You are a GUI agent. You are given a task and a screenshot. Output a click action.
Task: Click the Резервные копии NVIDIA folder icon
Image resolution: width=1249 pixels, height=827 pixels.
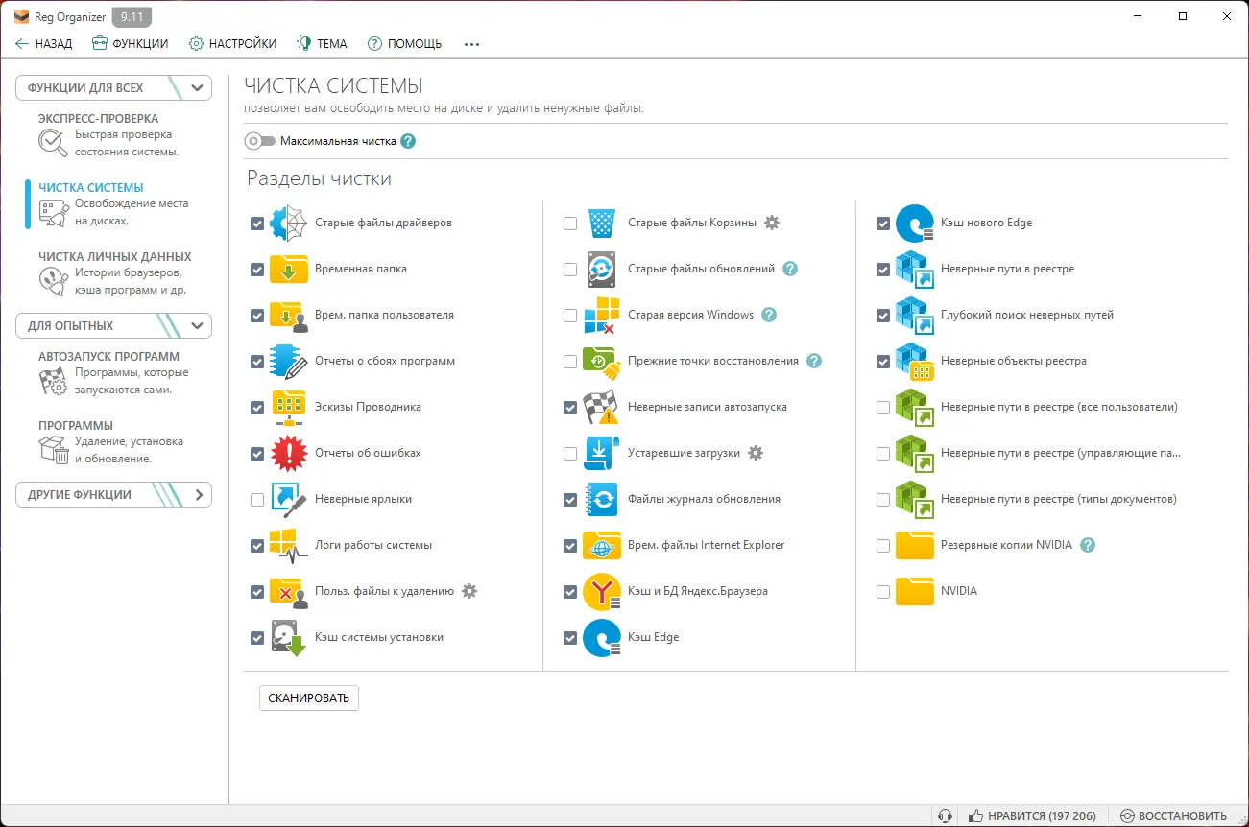tap(914, 545)
